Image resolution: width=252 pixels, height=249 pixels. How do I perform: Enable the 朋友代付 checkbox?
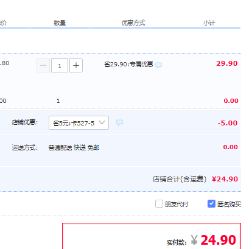(x=159, y=204)
